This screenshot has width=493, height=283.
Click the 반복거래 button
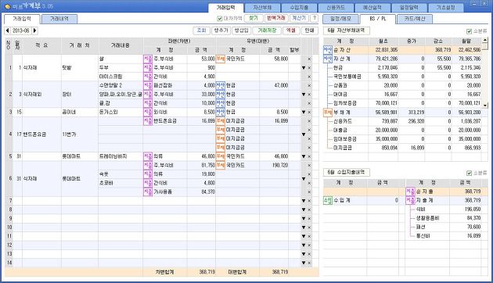pos(276,18)
